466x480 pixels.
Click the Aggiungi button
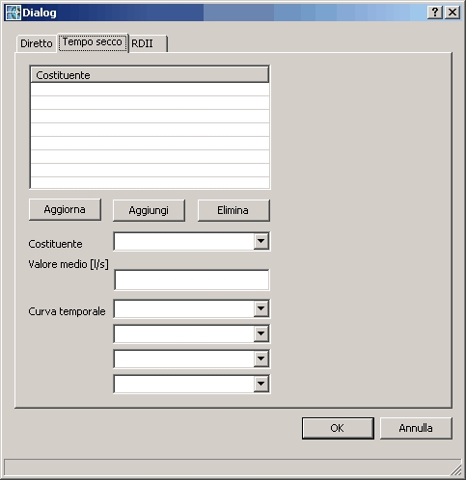[x=149, y=210]
